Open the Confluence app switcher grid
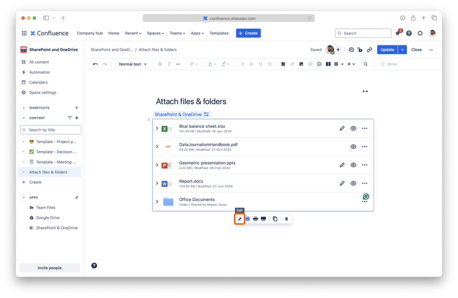458x298 pixels. (24, 34)
